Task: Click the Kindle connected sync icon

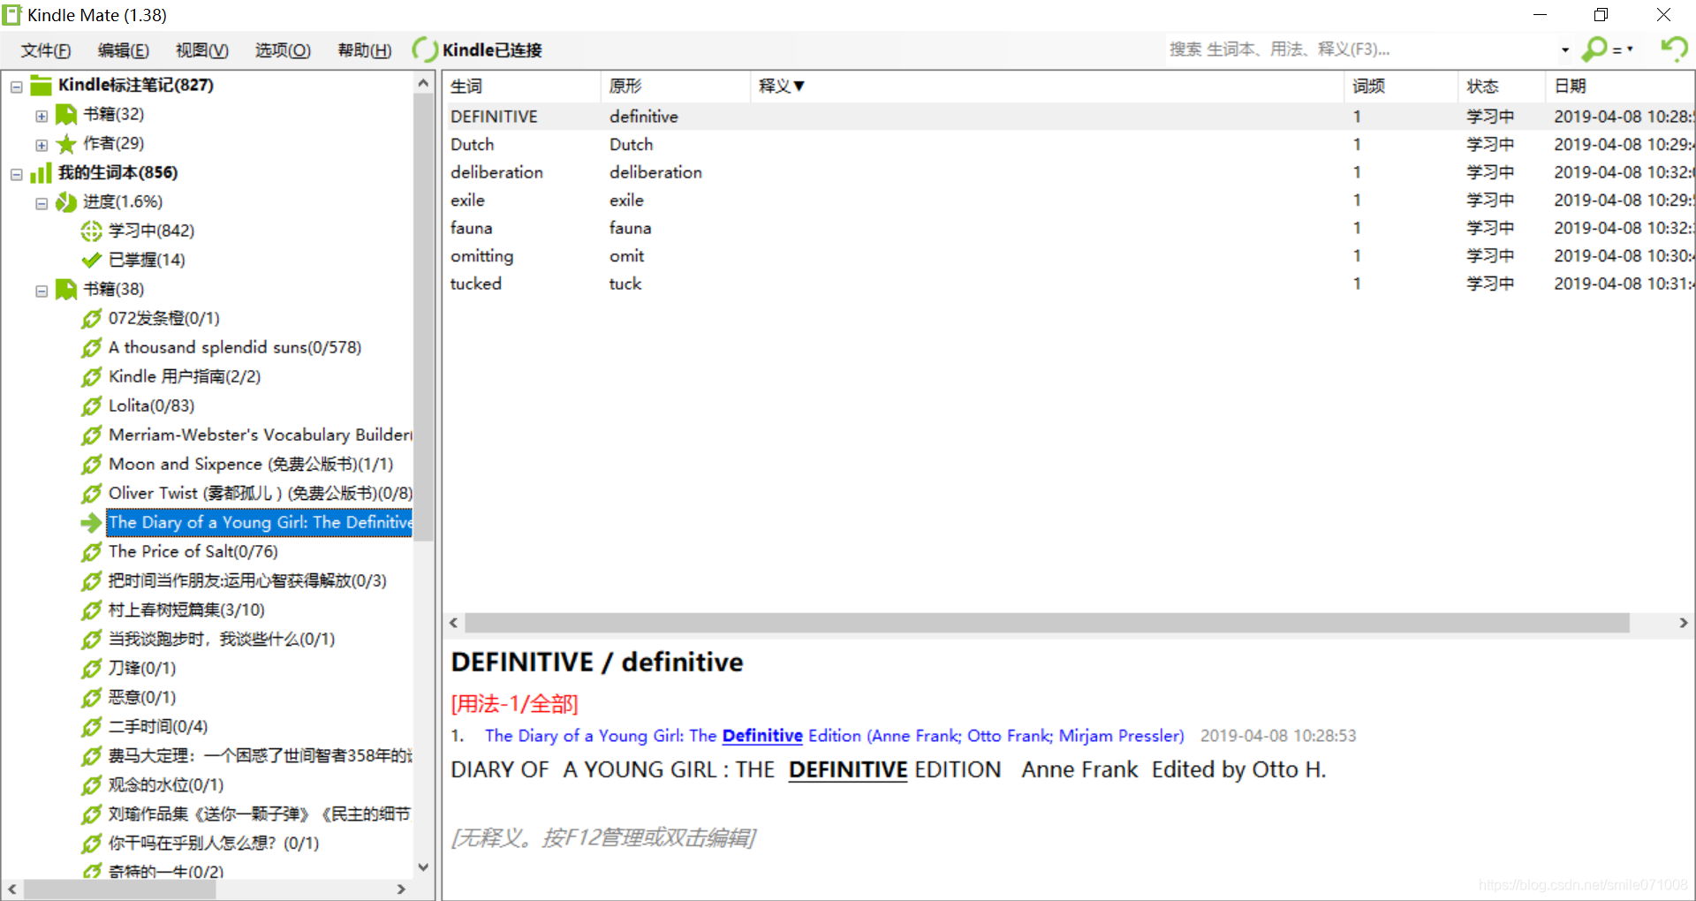Action: [x=425, y=49]
